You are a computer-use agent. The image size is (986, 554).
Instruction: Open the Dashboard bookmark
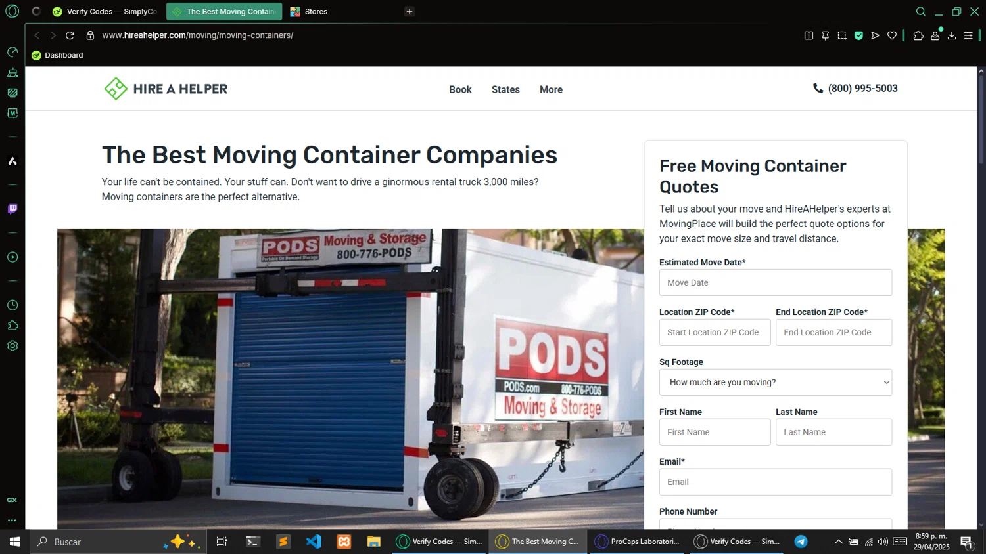point(57,55)
